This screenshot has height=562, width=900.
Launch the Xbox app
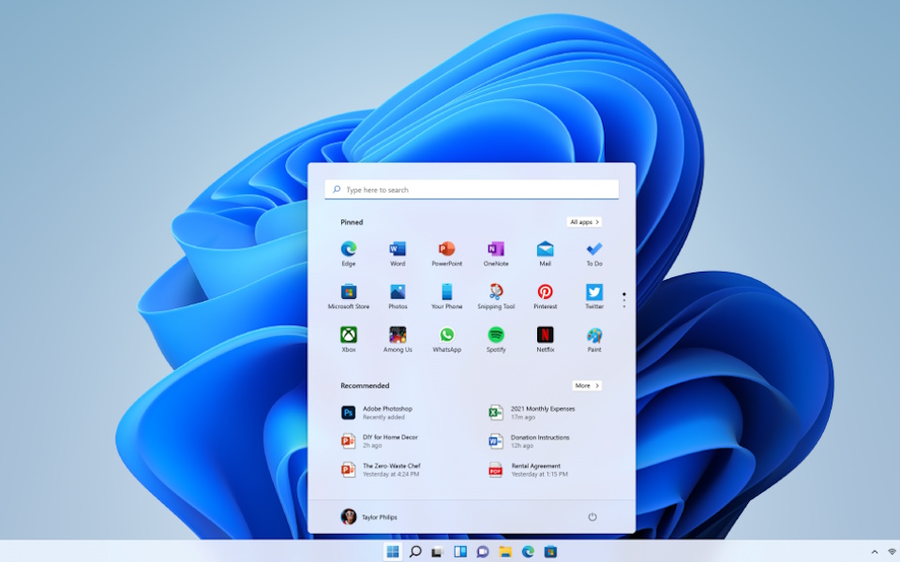click(x=349, y=335)
